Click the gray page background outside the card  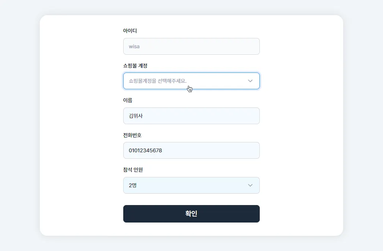click(x=19, y=125)
